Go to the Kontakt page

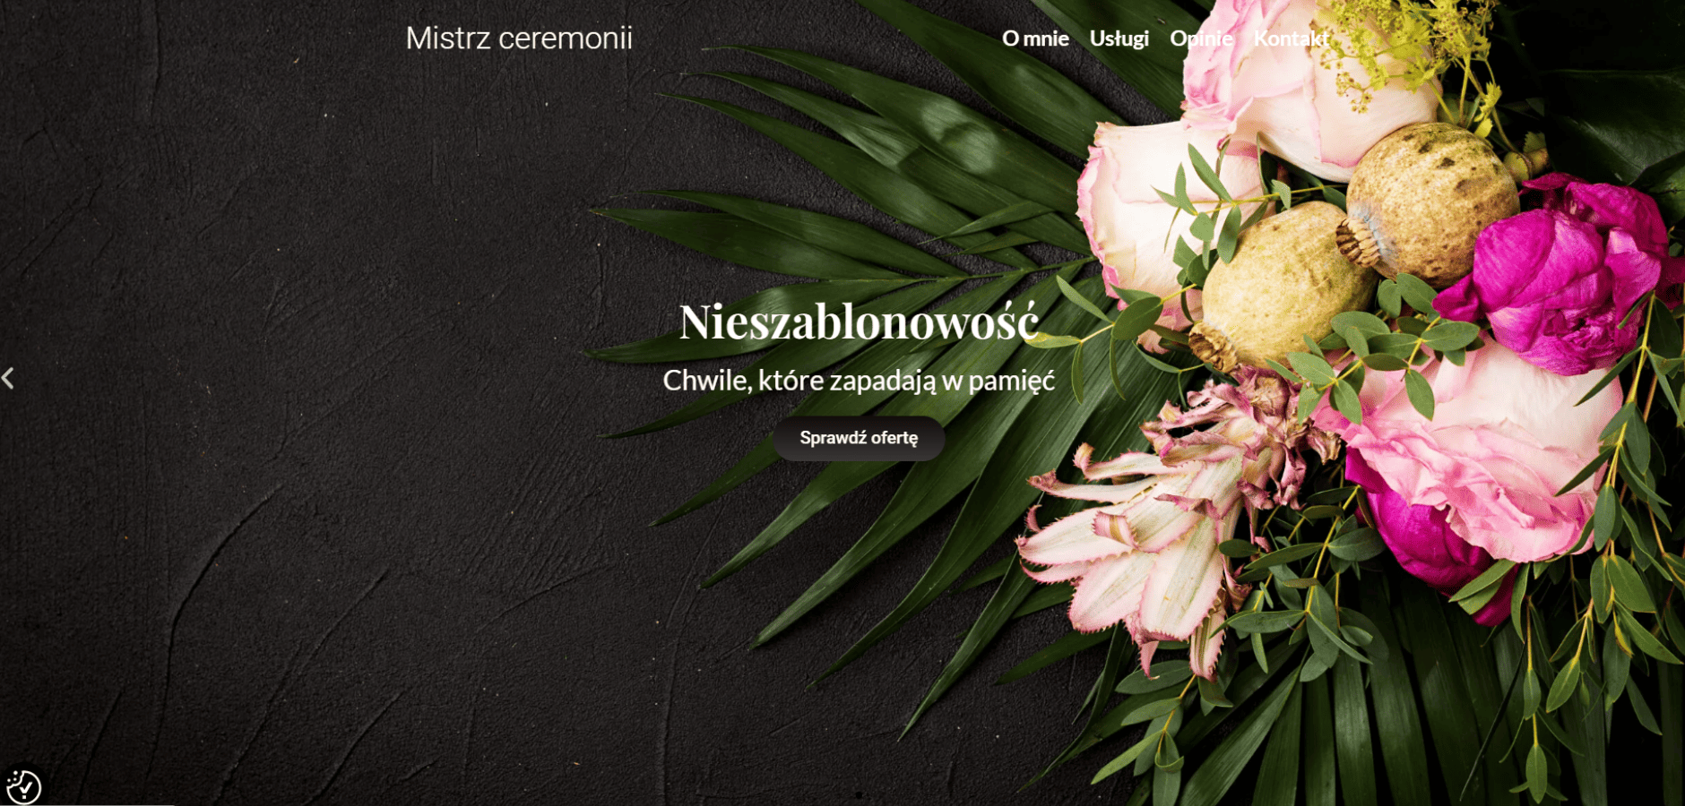coord(1291,39)
